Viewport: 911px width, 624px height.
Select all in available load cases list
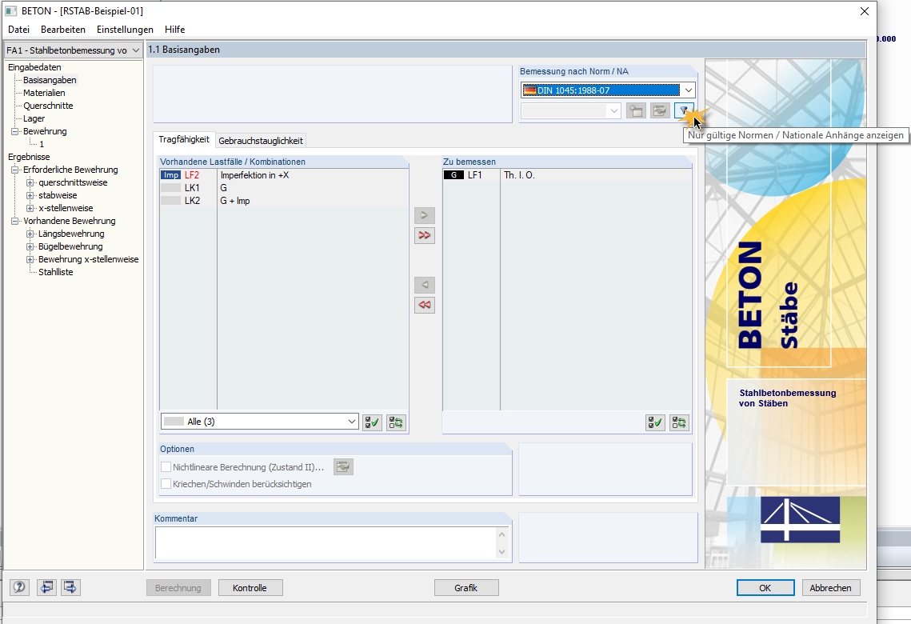pyautogui.click(x=373, y=422)
